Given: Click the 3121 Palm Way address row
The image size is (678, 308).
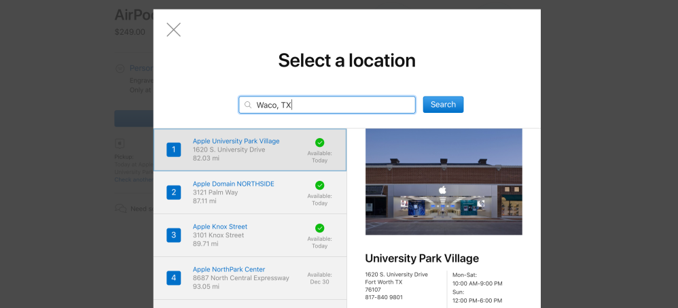Looking at the screenshot, I should [x=217, y=192].
